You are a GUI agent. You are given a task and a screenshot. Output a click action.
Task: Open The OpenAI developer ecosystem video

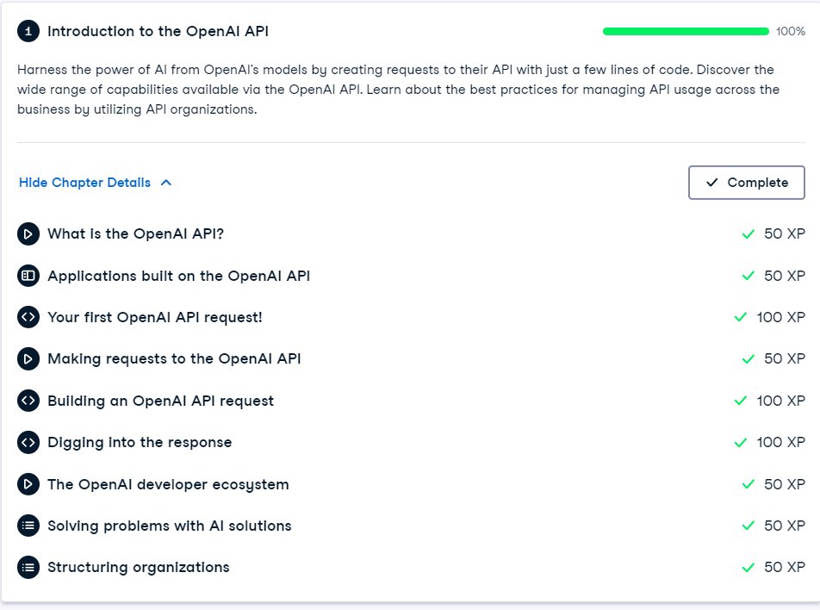pyautogui.click(x=168, y=484)
